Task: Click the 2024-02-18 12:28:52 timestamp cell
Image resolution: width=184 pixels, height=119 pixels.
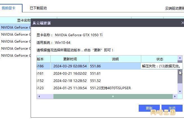Action: click(x=70, y=81)
